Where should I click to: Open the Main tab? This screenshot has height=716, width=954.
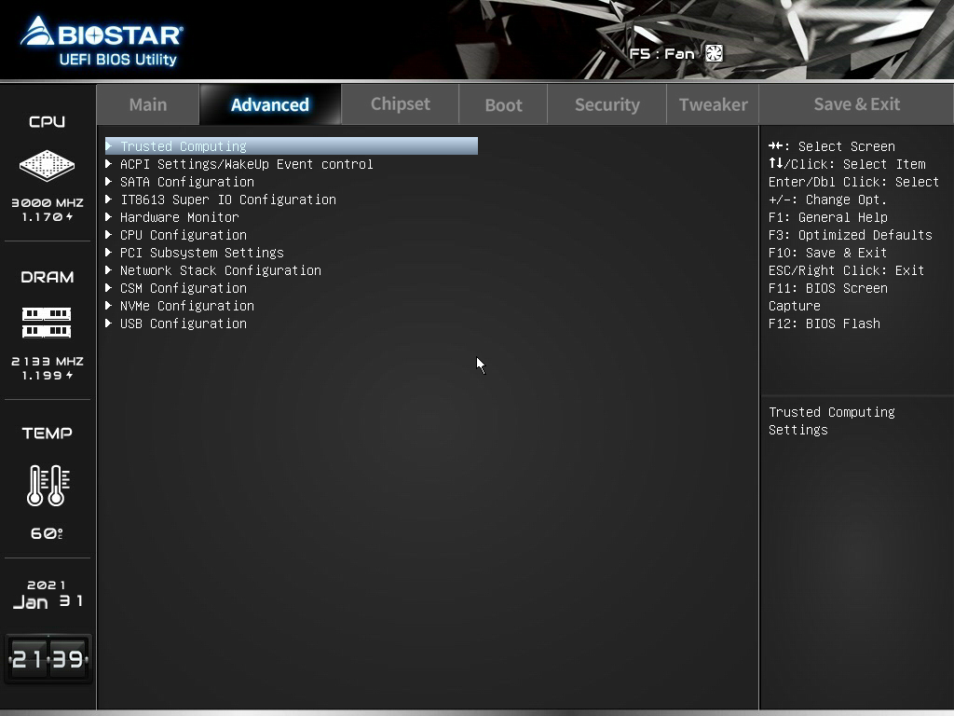click(148, 104)
